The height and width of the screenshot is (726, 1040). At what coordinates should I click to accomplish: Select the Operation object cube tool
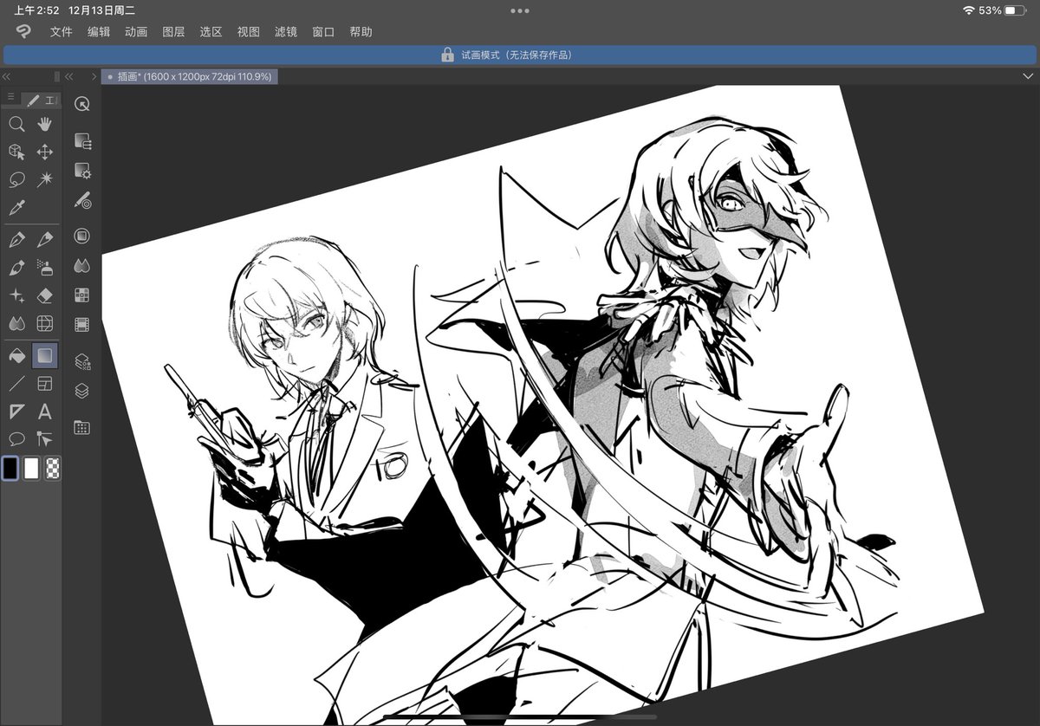pyautogui.click(x=16, y=152)
